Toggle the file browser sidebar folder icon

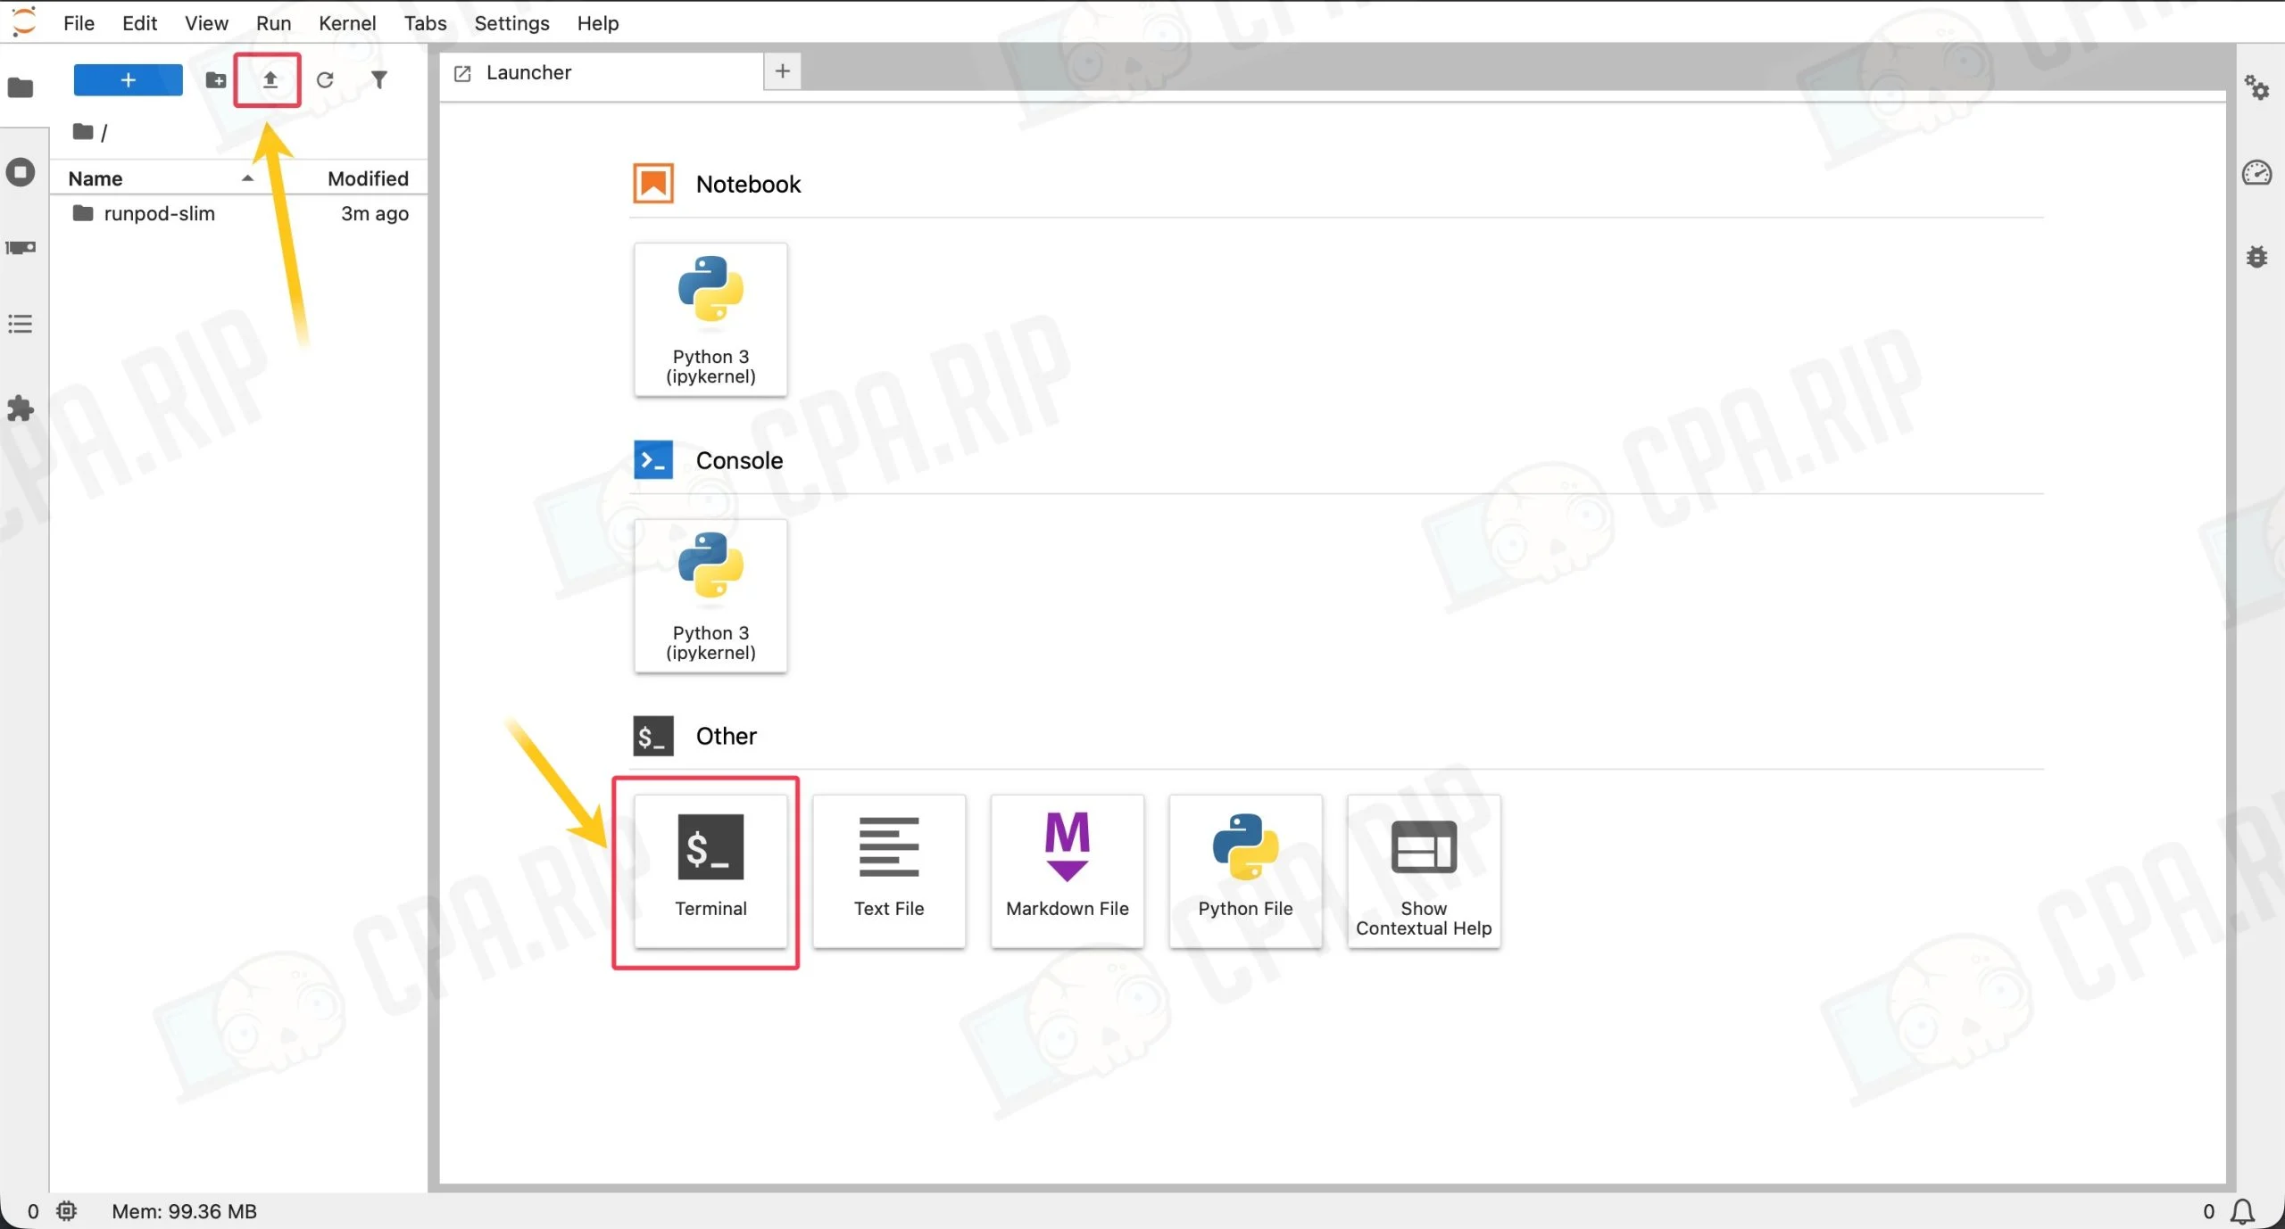click(21, 87)
